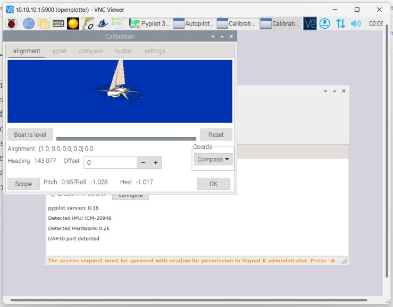Click "UART0 port detected" text

pyautogui.click(x=73, y=238)
